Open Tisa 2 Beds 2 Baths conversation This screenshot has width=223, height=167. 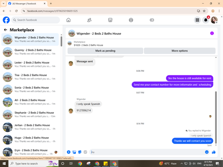(30, 77)
